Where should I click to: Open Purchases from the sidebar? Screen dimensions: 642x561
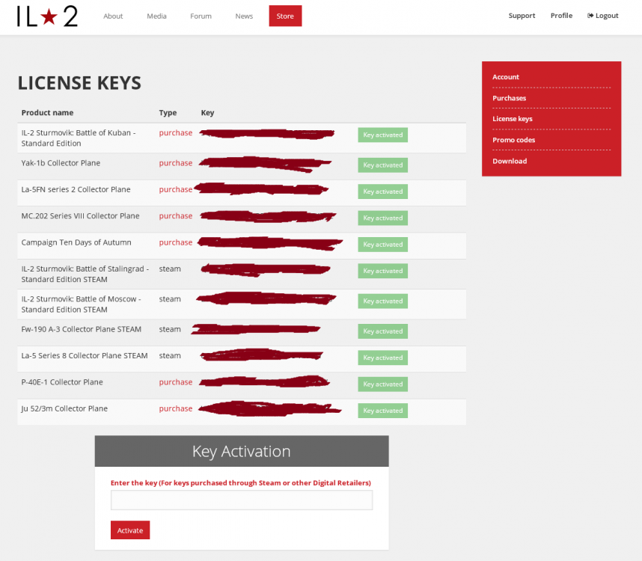(x=510, y=98)
